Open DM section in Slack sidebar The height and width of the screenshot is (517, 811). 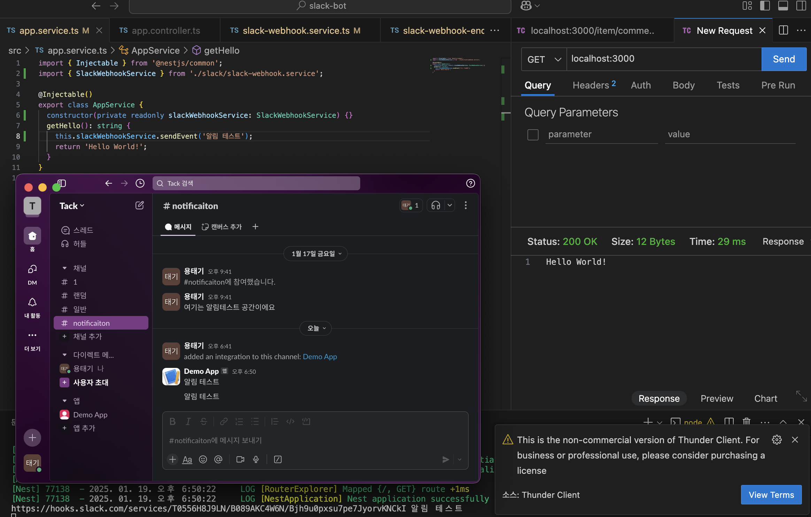[32, 274]
